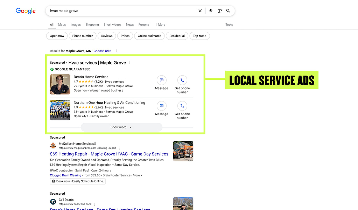Click the phone icon for Northern One Hour Heating

click(182, 106)
